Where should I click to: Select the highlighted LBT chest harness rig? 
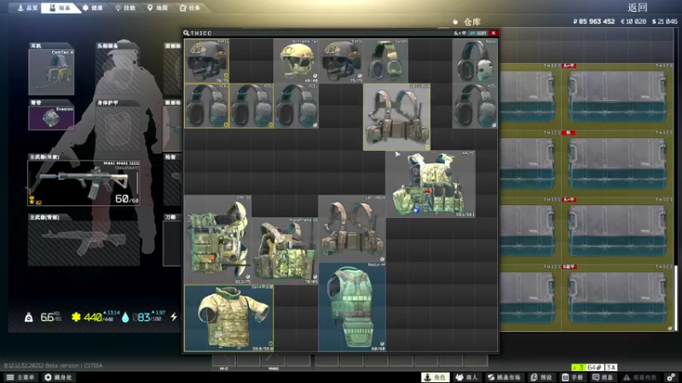click(x=396, y=117)
